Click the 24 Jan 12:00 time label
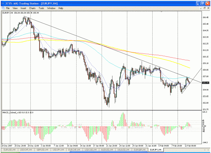 coord(125,146)
